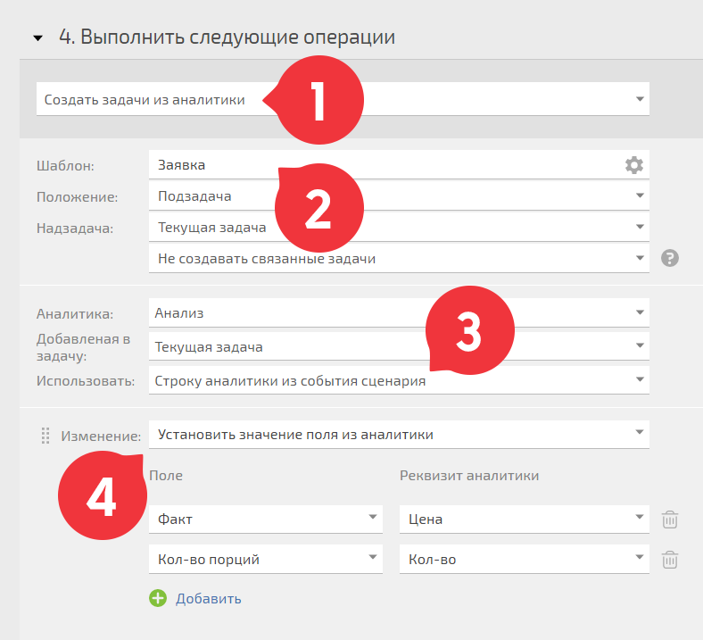
Task: Click the 'Реквизит аналитики' column header
Action: coord(469,476)
